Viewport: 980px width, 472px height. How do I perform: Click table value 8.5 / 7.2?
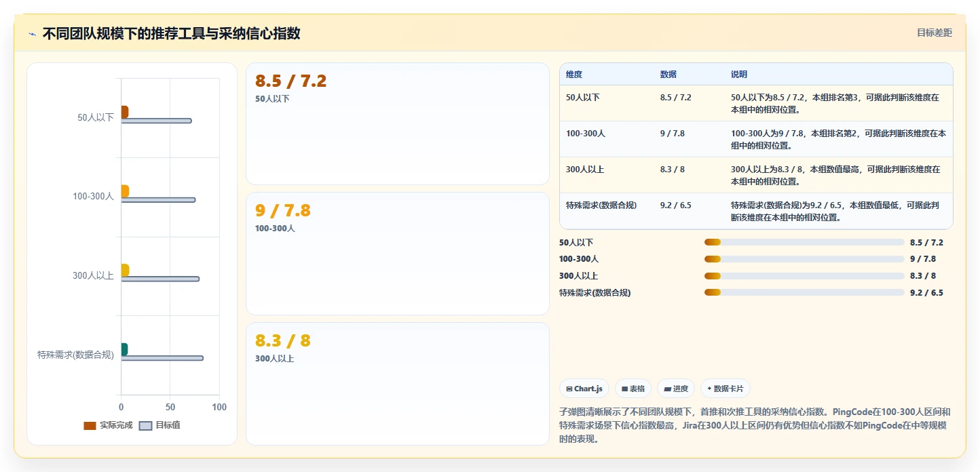click(675, 98)
